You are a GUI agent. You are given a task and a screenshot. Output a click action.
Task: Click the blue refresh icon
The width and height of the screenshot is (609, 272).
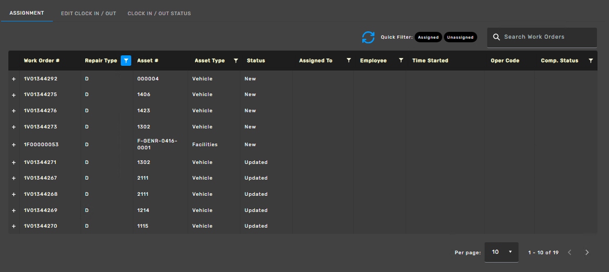[x=368, y=38]
